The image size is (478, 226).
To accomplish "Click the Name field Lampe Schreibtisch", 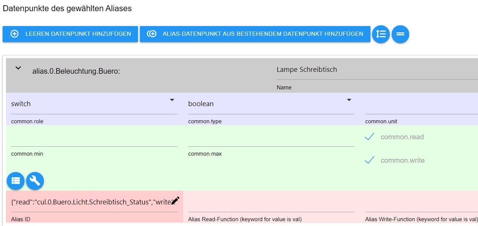I will click(377, 70).
